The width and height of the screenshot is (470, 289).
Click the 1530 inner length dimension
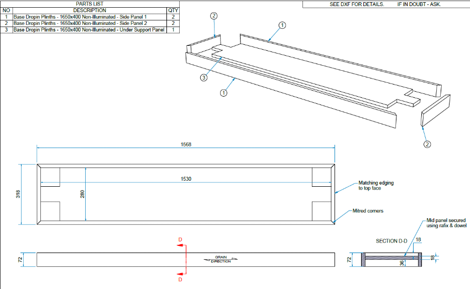[185, 179]
